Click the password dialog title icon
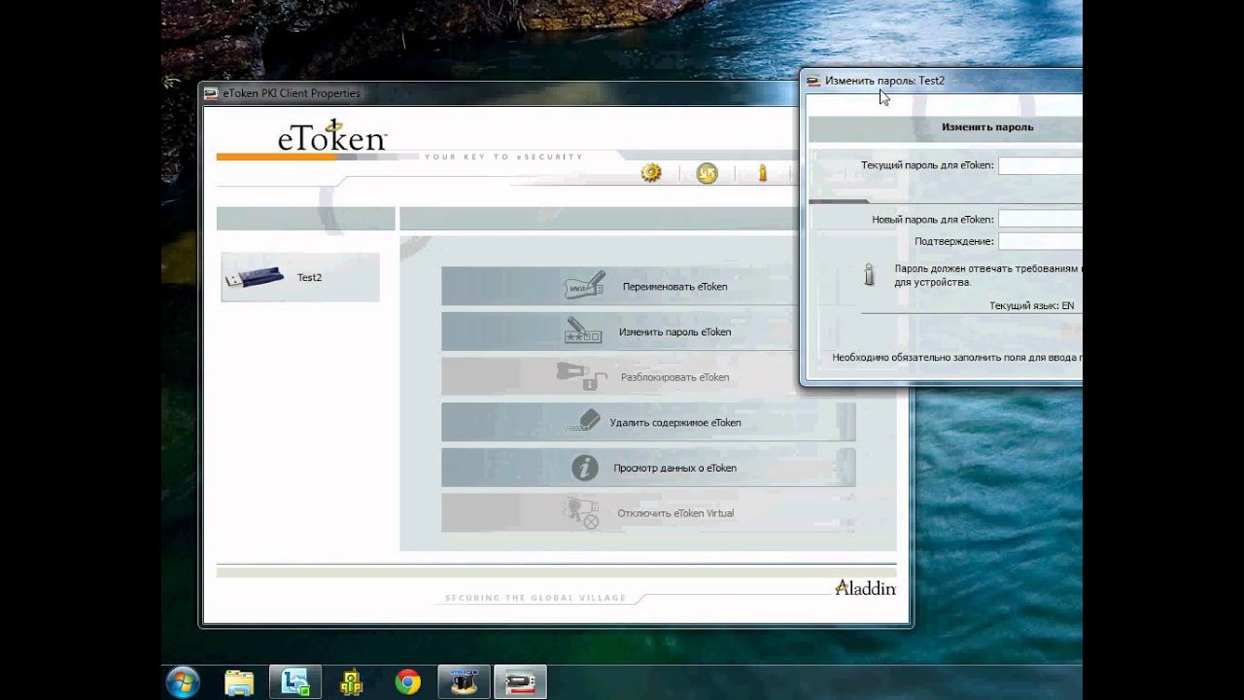This screenshot has height=700, width=1244. tap(813, 82)
